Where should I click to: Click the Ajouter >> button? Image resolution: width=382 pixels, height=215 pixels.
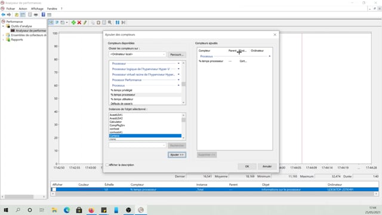point(177,155)
